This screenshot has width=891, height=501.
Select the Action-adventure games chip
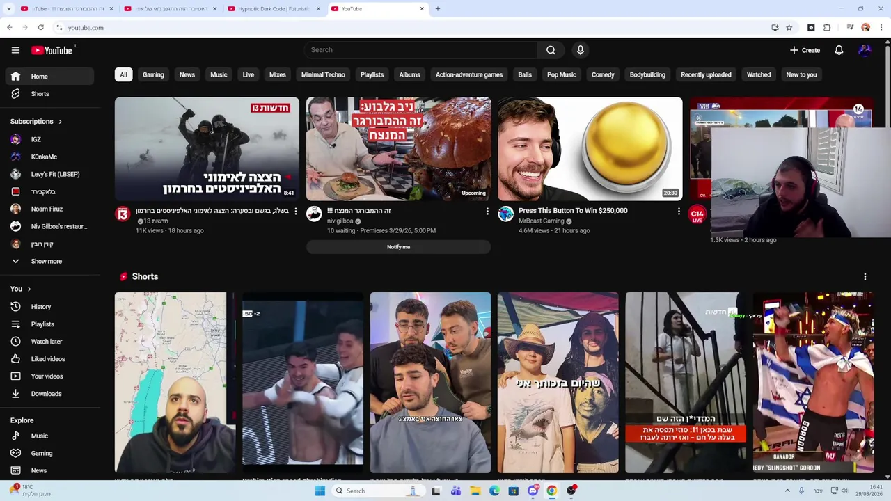[x=469, y=74]
